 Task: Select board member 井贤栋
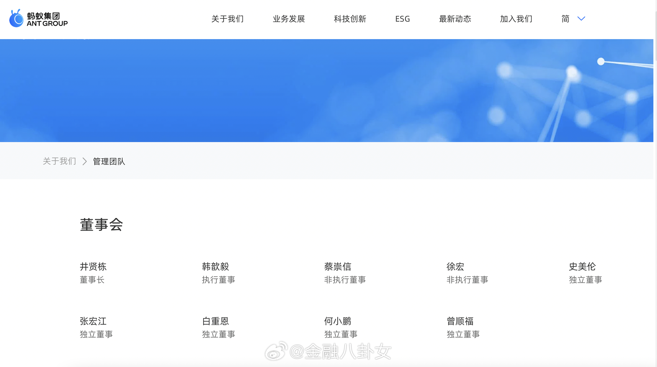93,266
